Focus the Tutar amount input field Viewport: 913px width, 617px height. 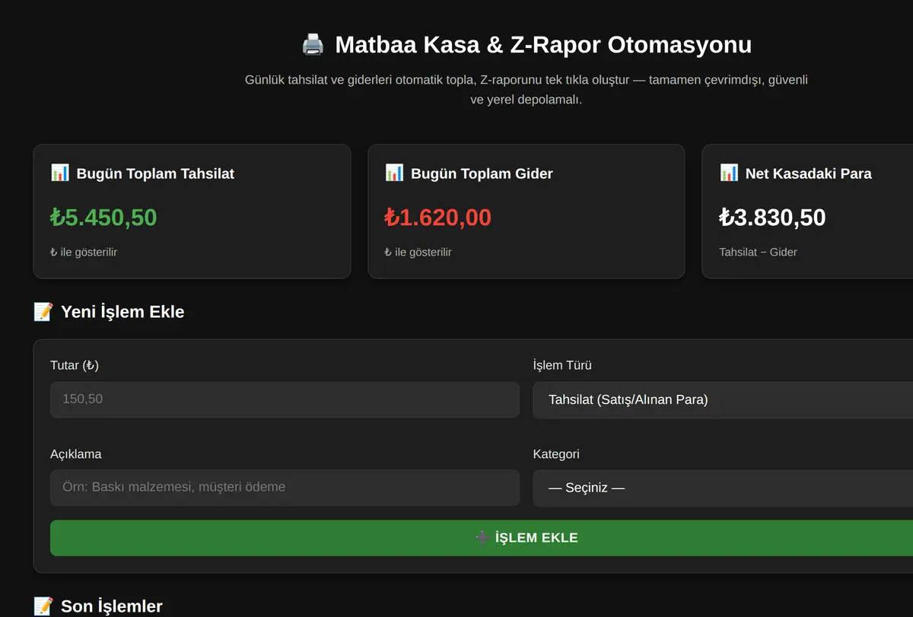pyautogui.click(x=285, y=399)
